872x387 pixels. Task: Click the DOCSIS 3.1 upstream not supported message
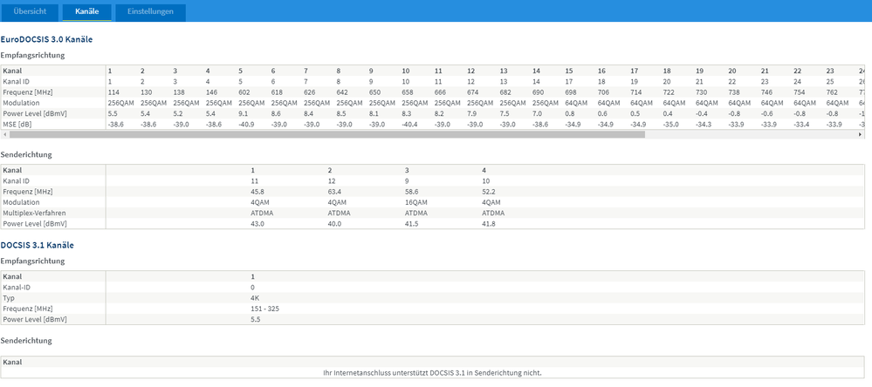click(432, 372)
